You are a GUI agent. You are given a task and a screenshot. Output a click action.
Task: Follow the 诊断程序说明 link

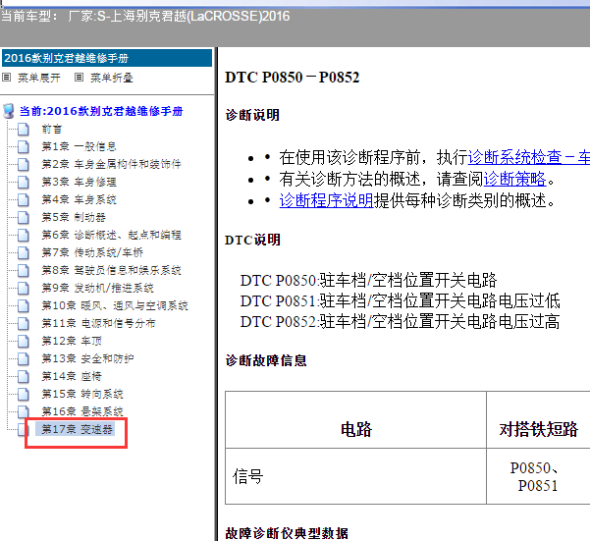[326, 200]
